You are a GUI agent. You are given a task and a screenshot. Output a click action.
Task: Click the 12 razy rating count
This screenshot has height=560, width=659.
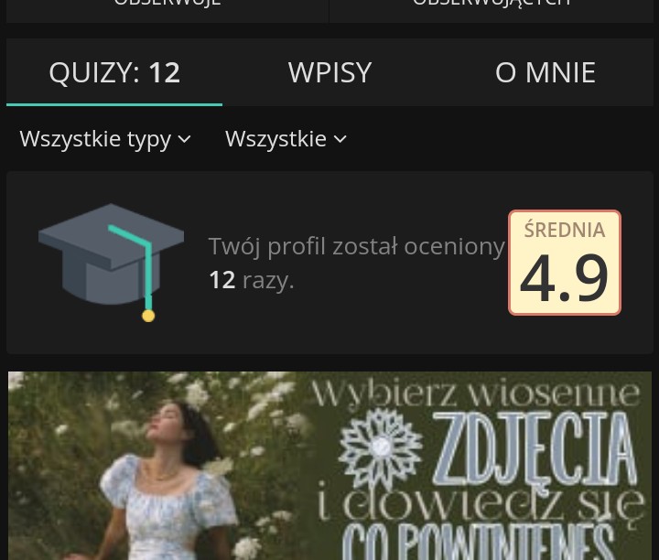point(252,280)
